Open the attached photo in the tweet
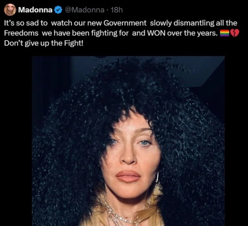 point(128,141)
